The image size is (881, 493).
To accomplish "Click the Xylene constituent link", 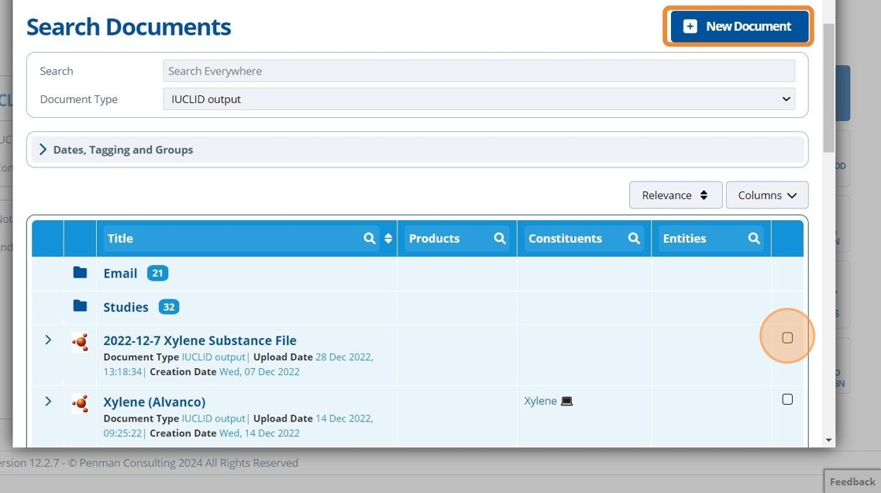I will point(540,401).
